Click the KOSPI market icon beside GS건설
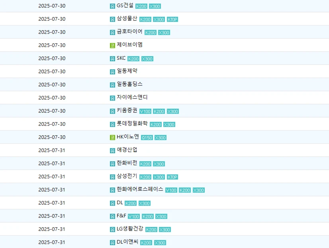Viewport: 329px width, 248px height. click(x=112, y=6)
